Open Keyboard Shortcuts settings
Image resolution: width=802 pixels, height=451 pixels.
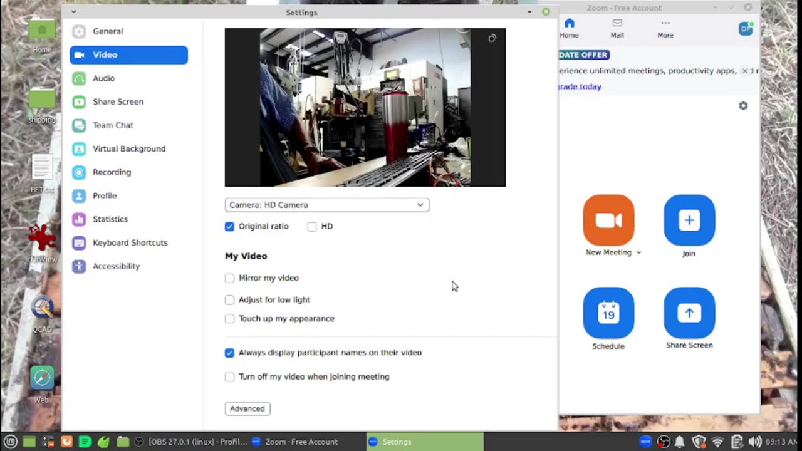[128, 242]
